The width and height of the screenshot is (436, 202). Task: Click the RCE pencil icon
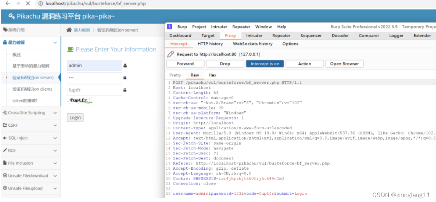5,150
